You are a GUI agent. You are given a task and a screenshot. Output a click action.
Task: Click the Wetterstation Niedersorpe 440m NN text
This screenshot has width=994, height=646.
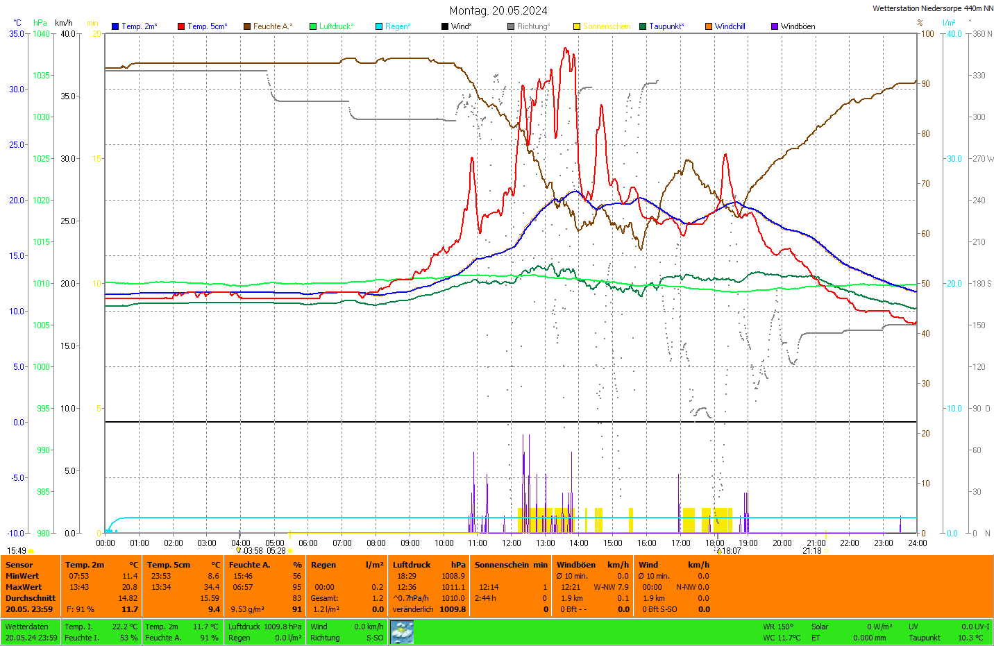(x=932, y=8)
